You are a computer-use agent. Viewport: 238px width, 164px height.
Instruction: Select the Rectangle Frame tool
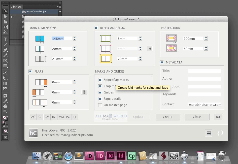5,61
